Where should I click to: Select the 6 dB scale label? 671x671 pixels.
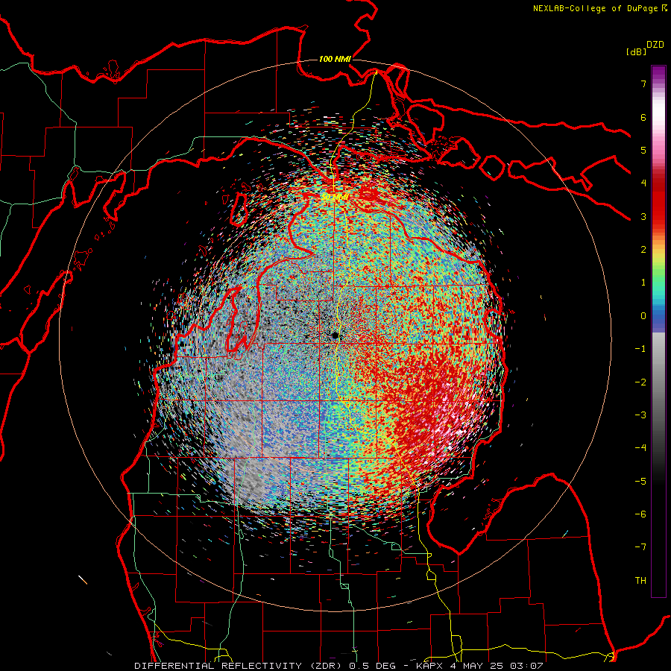(x=643, y=117)
